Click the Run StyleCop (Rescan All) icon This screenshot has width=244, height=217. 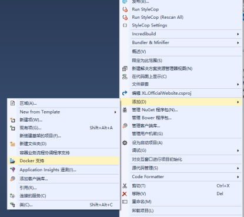point(125,18)
